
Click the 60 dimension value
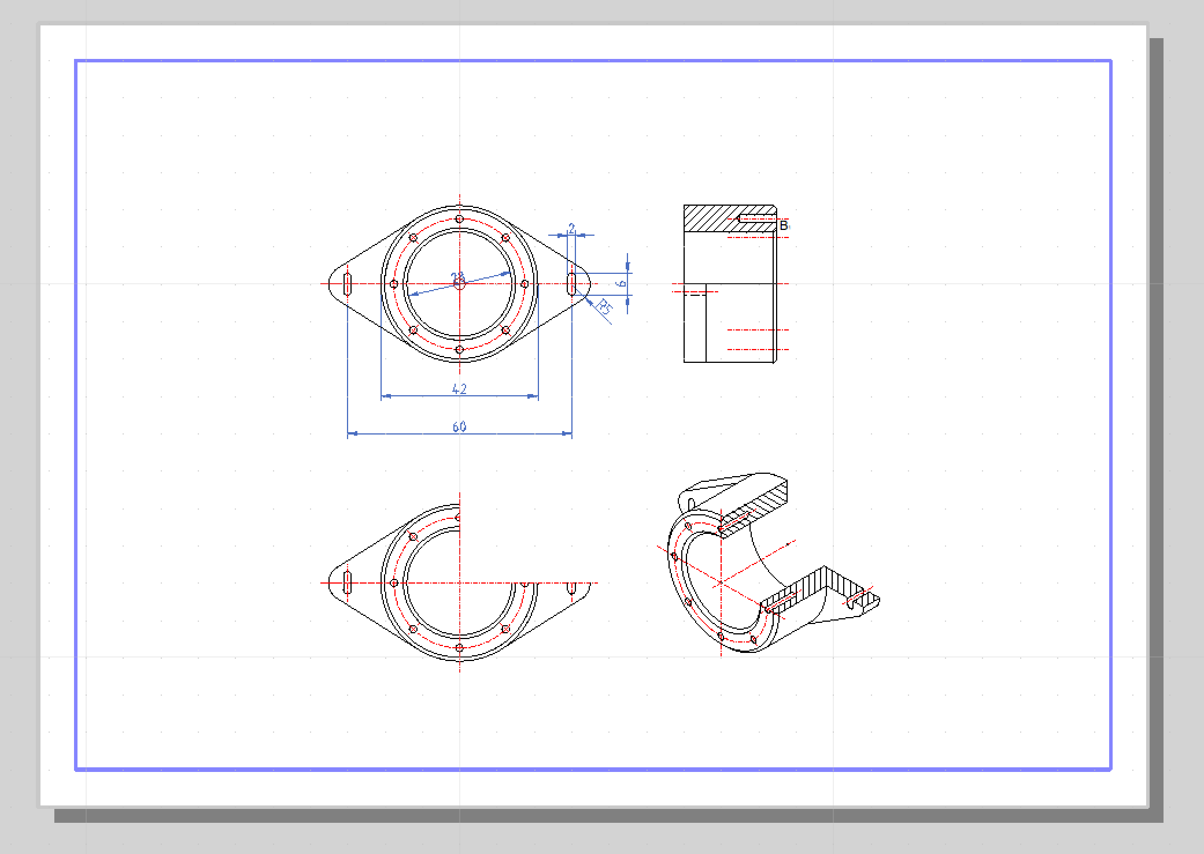point(459,427)
